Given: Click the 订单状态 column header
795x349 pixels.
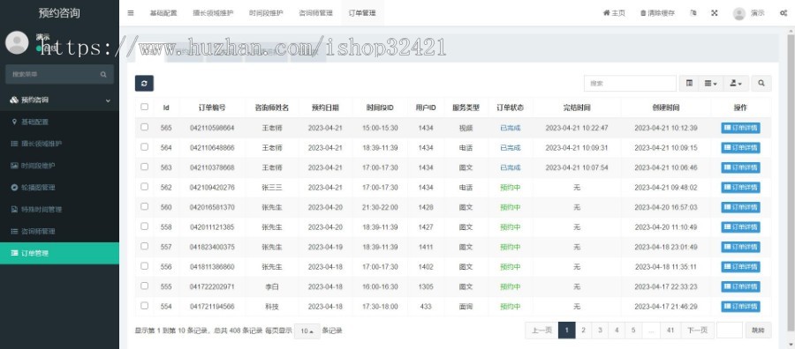Looking at the screenshot, I should (510, 108).
